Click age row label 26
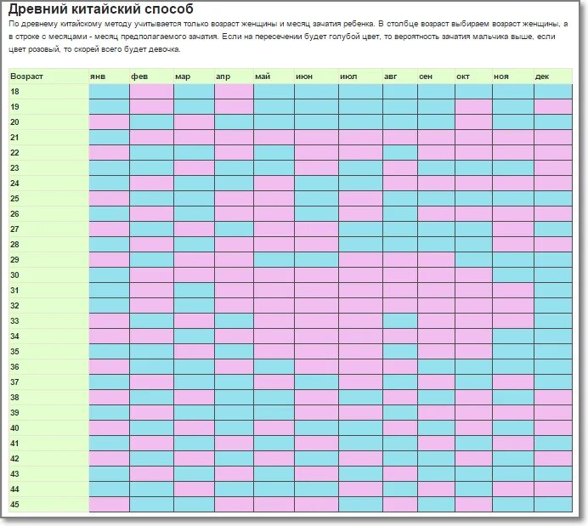The image size is (588, 526). pos(14,214)
